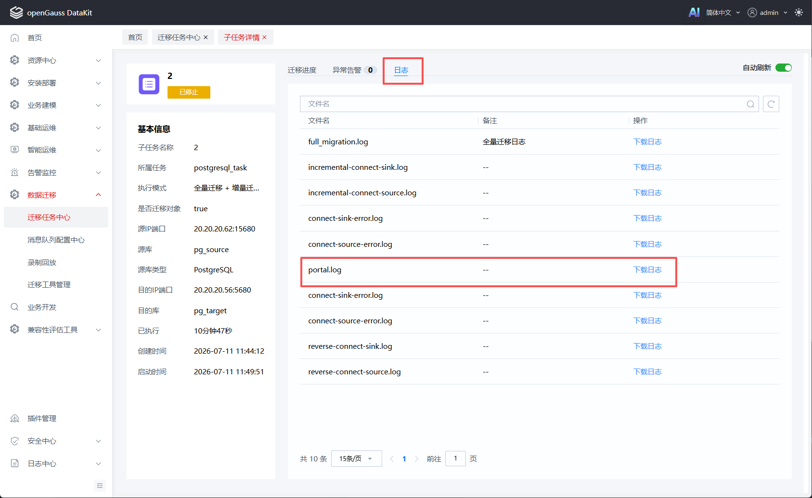Image resolution: width=812 pixels, height=498 pixels.
Task: Open 消息队列配置中心 in sidebar
Action: tap(56, 240)
